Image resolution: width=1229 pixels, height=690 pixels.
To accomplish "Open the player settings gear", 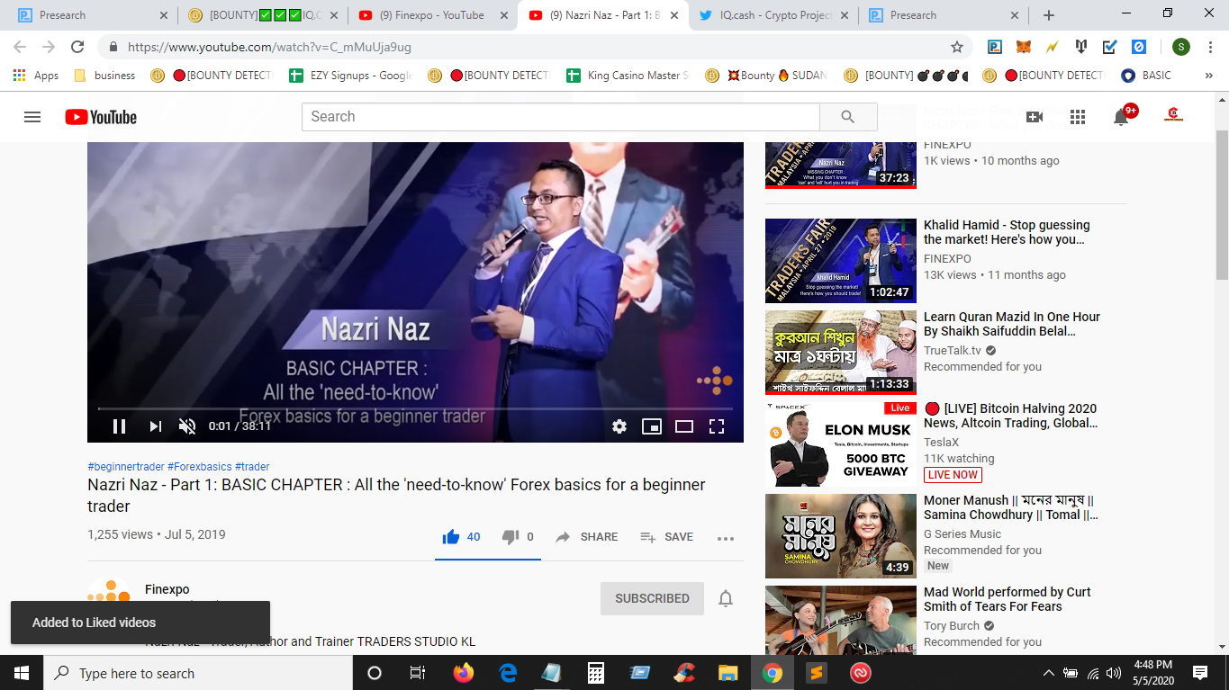I will [619, 426].
